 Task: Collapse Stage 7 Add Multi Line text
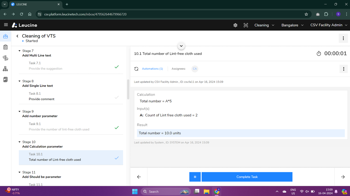19,51
